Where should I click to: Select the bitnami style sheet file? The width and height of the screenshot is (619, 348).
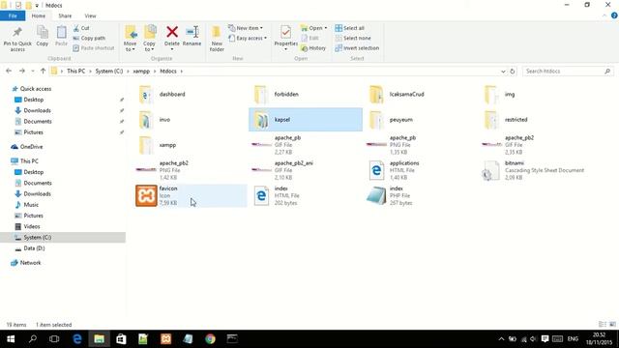tap(537, 170)
